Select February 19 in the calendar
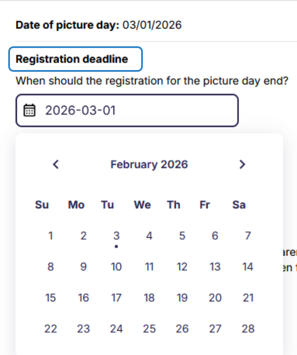The image size is (297, 355). pos(182,297)
